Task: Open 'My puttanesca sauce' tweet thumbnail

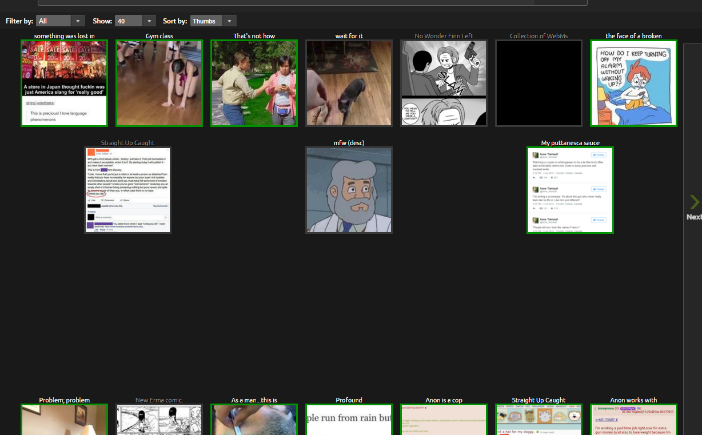Action: 570,190
